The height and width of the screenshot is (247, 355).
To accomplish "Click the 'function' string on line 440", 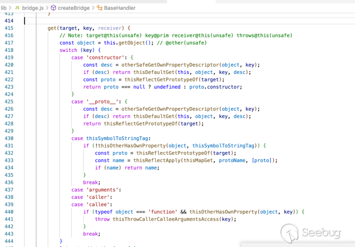I will coord(163,212).
